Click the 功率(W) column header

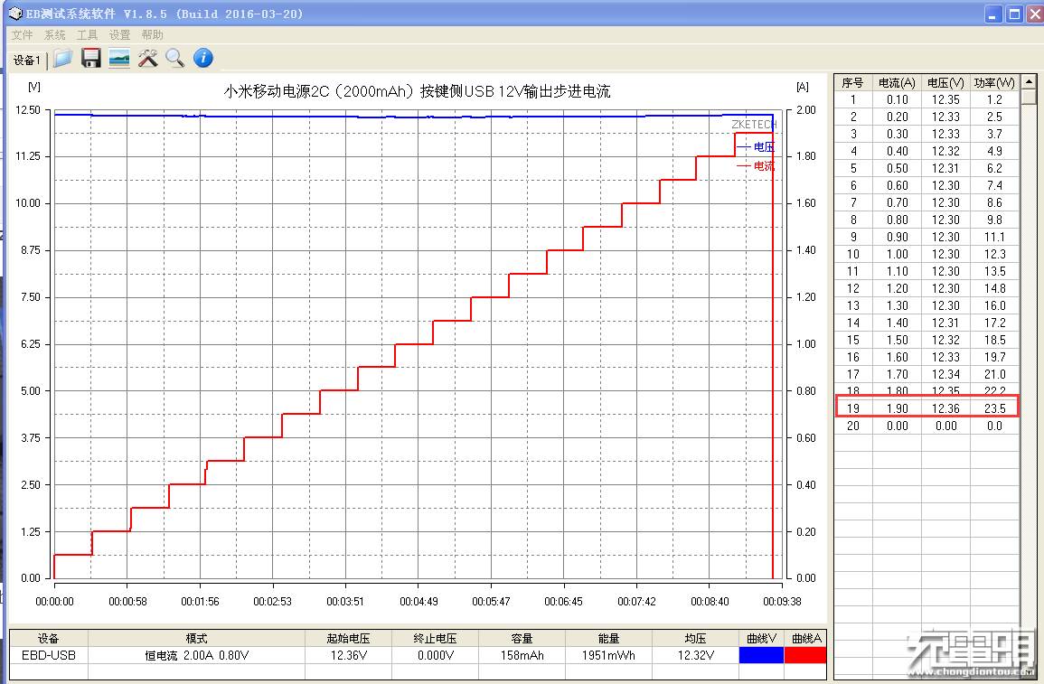click(994, 82)
